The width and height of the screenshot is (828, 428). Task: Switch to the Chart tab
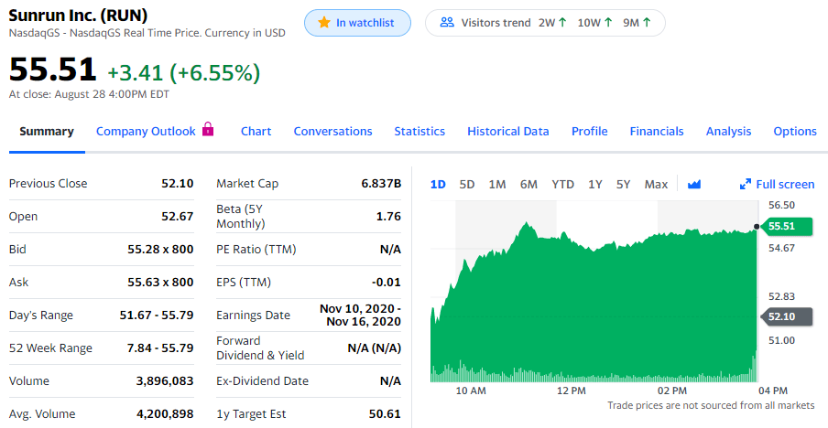tap(256, 131)
